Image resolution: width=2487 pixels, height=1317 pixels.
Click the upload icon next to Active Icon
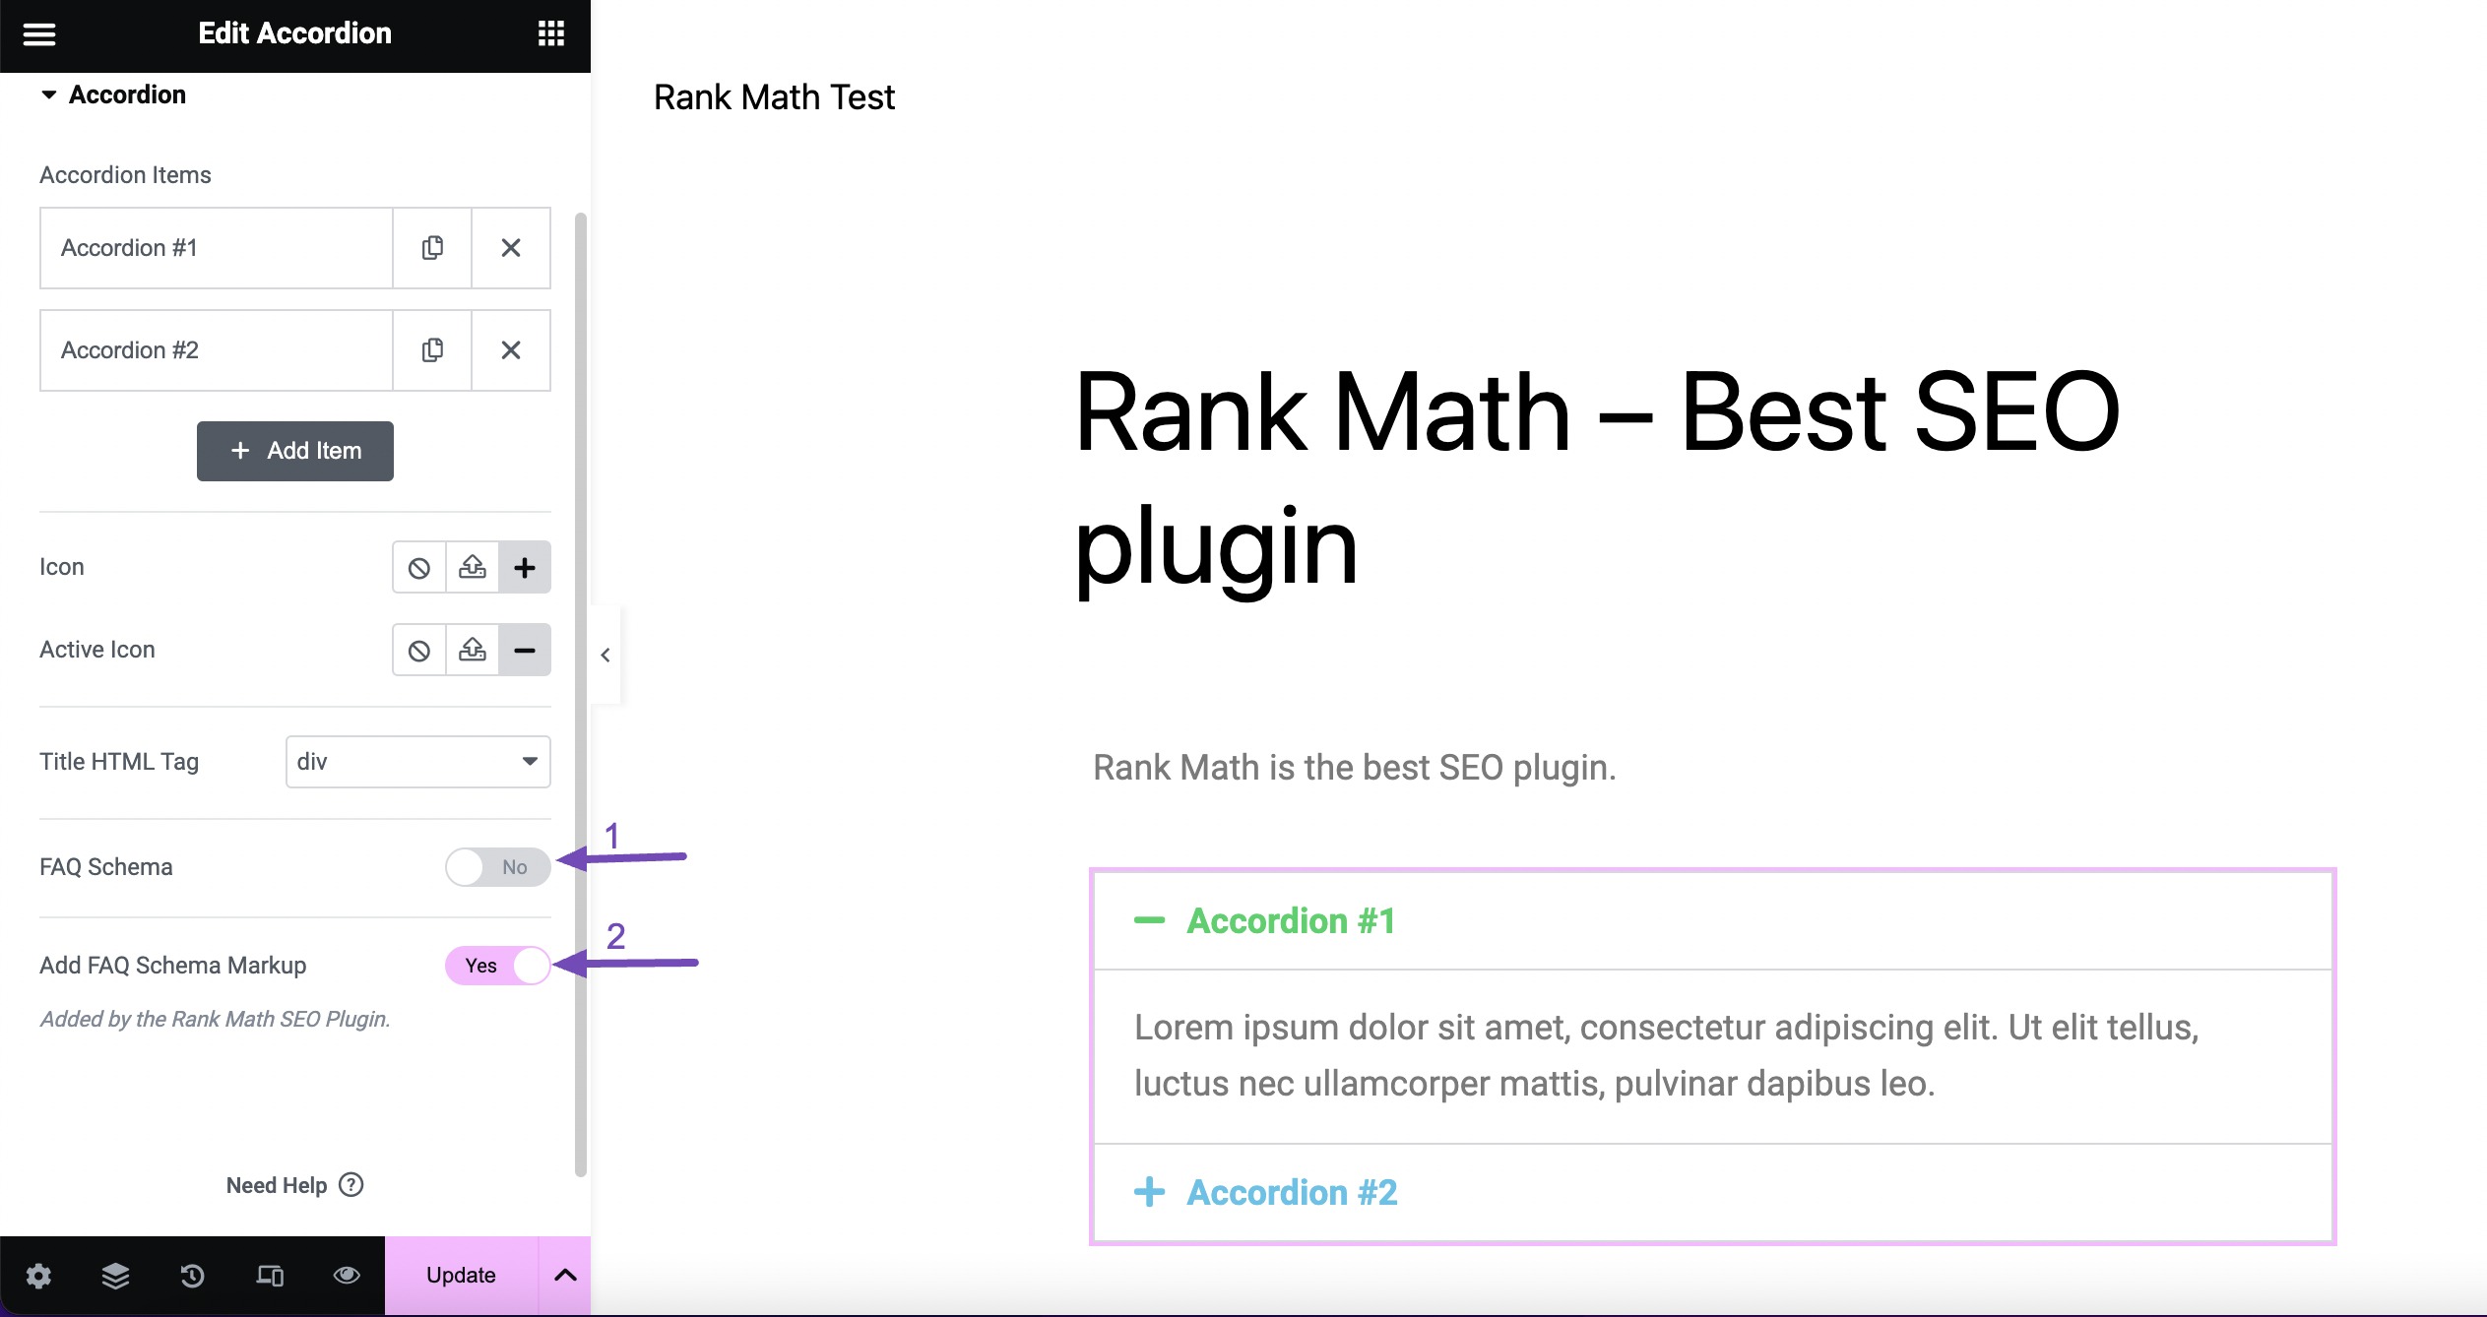(x=472, y=650)
